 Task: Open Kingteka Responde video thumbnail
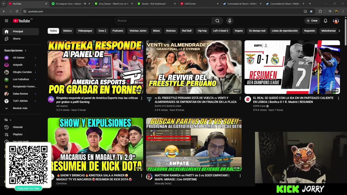pyautogui.click(x=95, y=67)
